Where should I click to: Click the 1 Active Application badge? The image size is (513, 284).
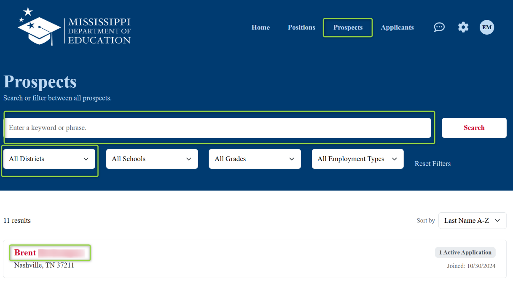point(465,252)
